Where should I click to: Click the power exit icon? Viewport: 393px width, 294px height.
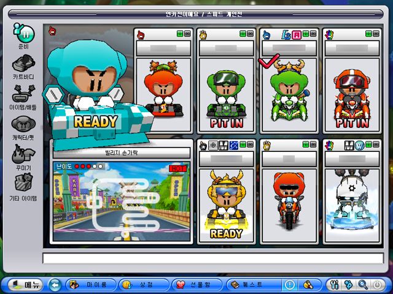(x=378, y=285)
